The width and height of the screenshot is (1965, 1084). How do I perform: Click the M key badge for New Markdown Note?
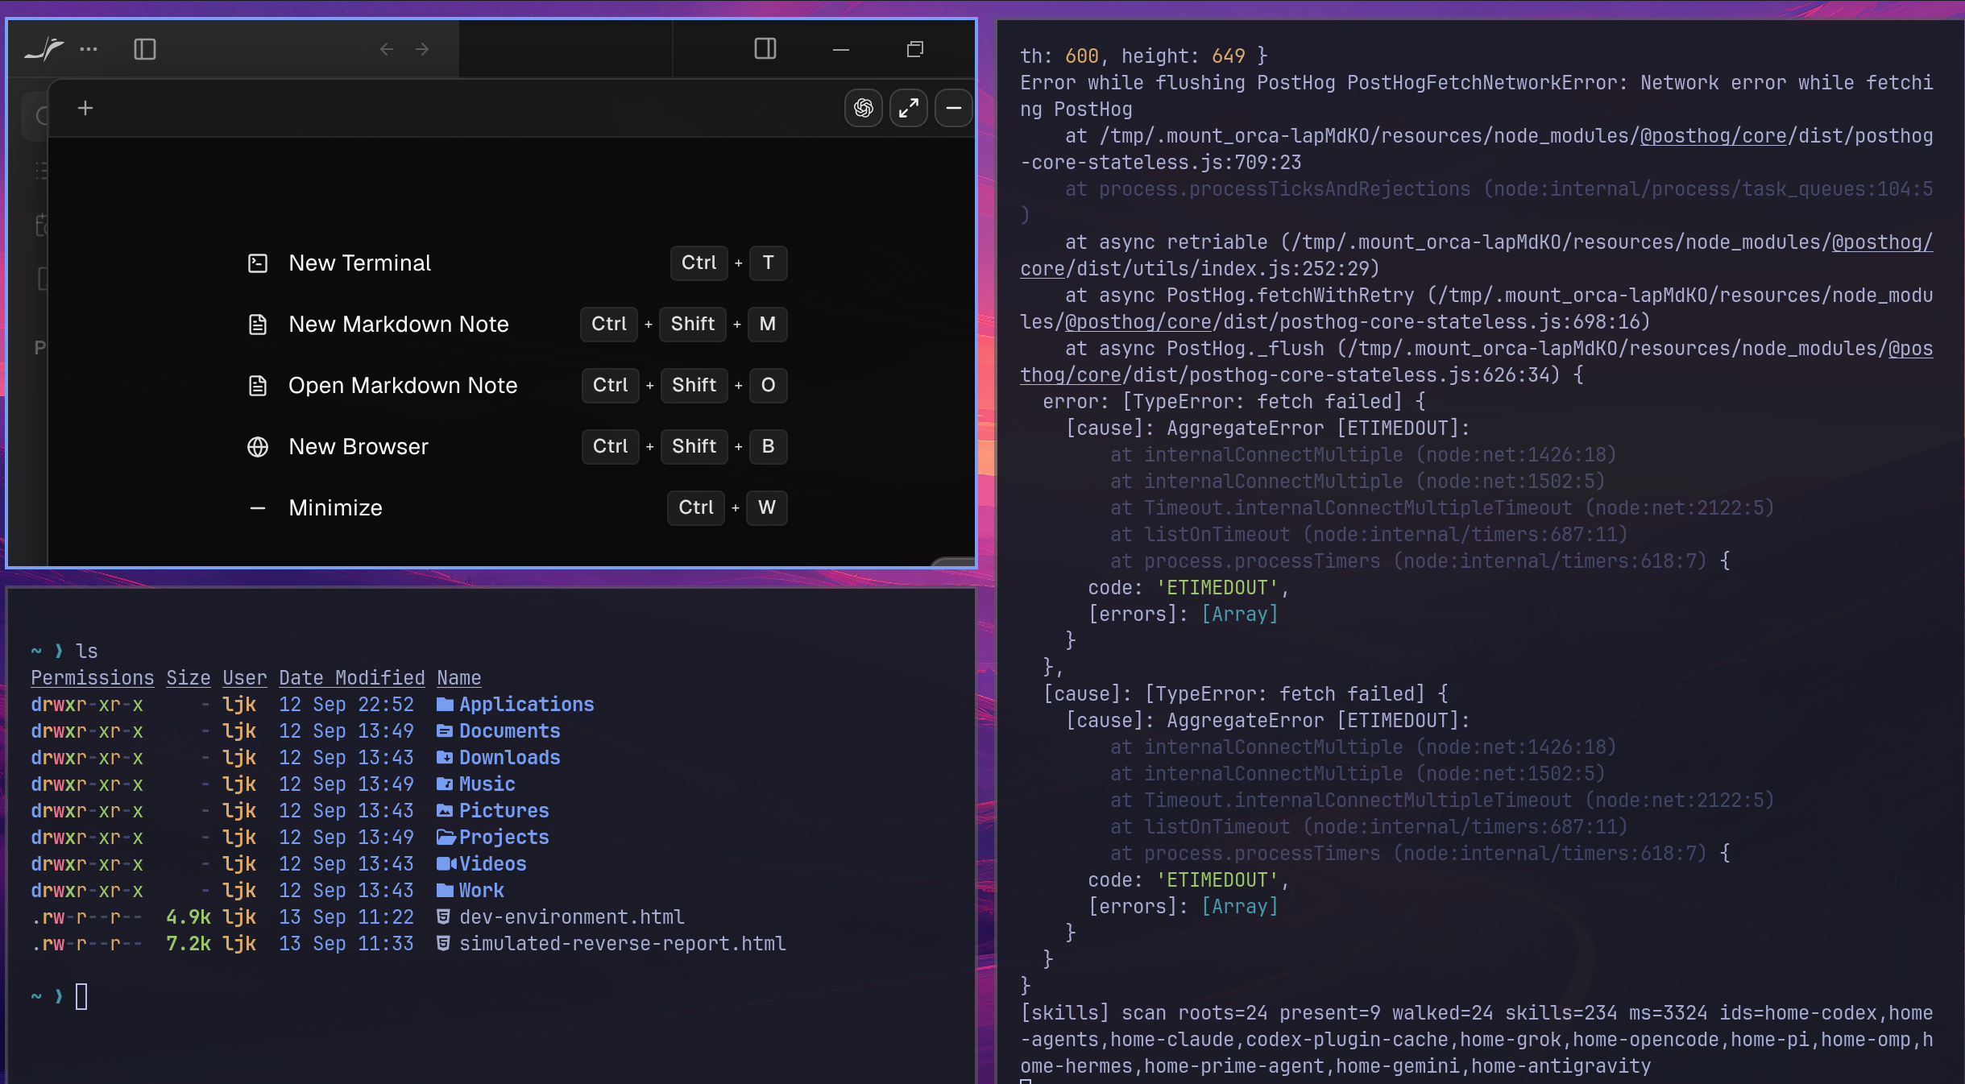point(767,324)
